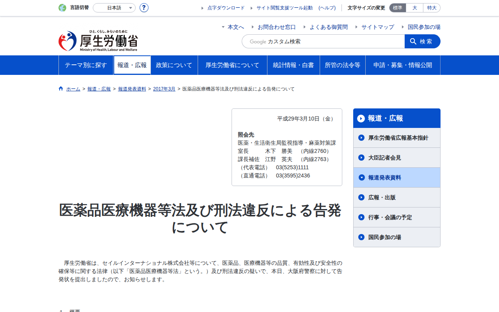The height and width of the screenshot is (312, 499).
Task: Click the circle arrow icon beside 行事・会議の予定
Action: [x=361, y=217]
